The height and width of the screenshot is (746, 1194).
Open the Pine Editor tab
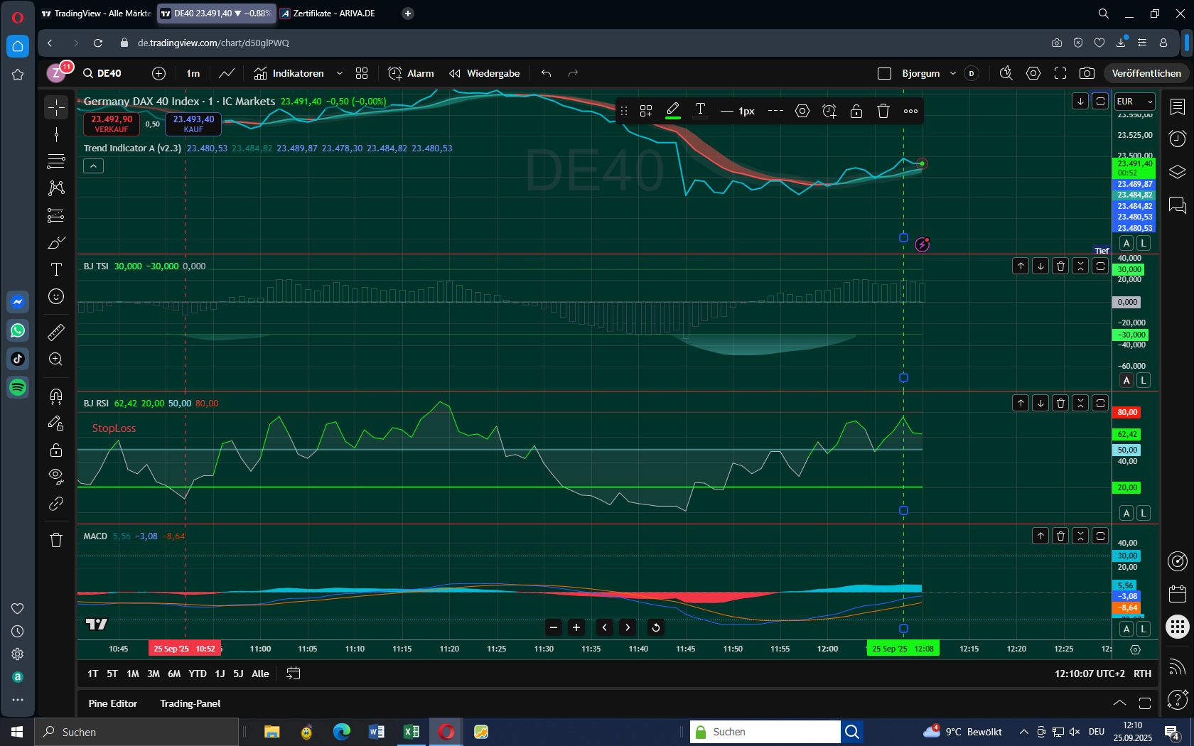pyautogui.click(x=112, y=703)
